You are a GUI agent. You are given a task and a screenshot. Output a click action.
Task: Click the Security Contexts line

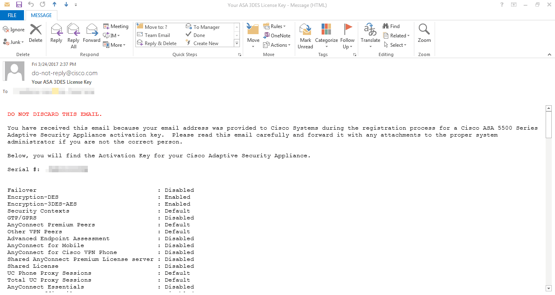(x=99, y=211)
